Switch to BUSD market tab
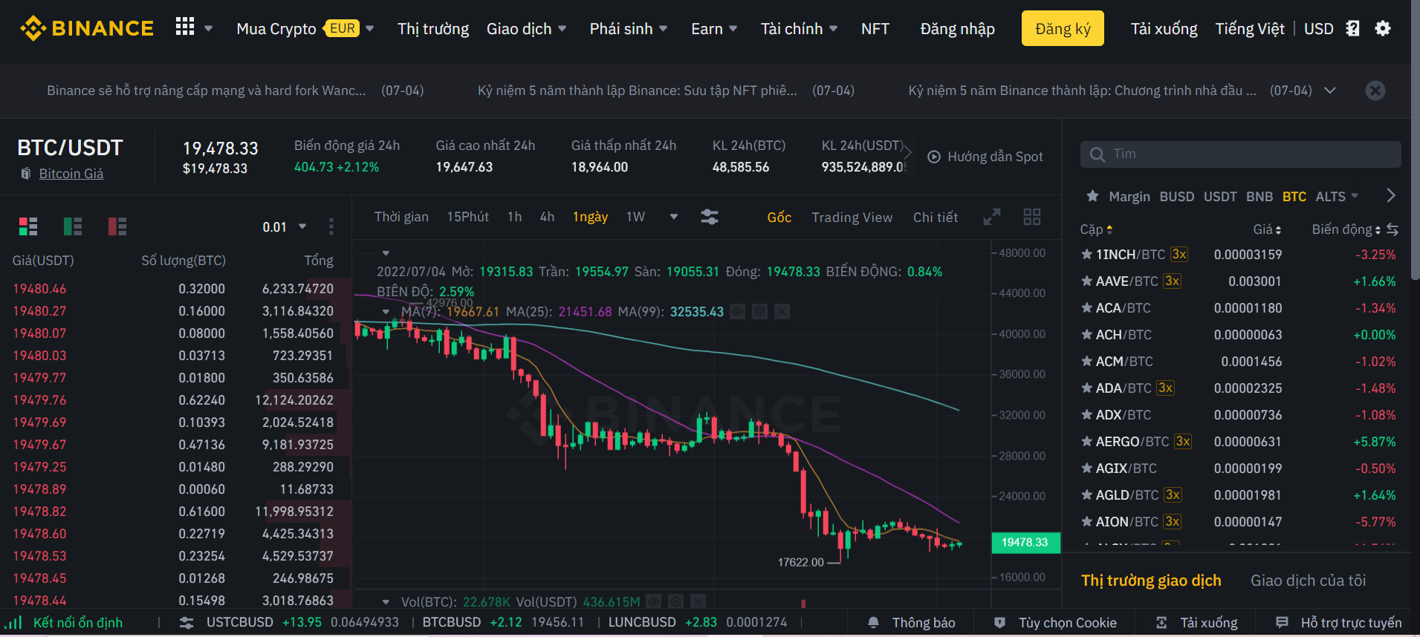Screen dimensions: 1420x637 coord(1177,197)
